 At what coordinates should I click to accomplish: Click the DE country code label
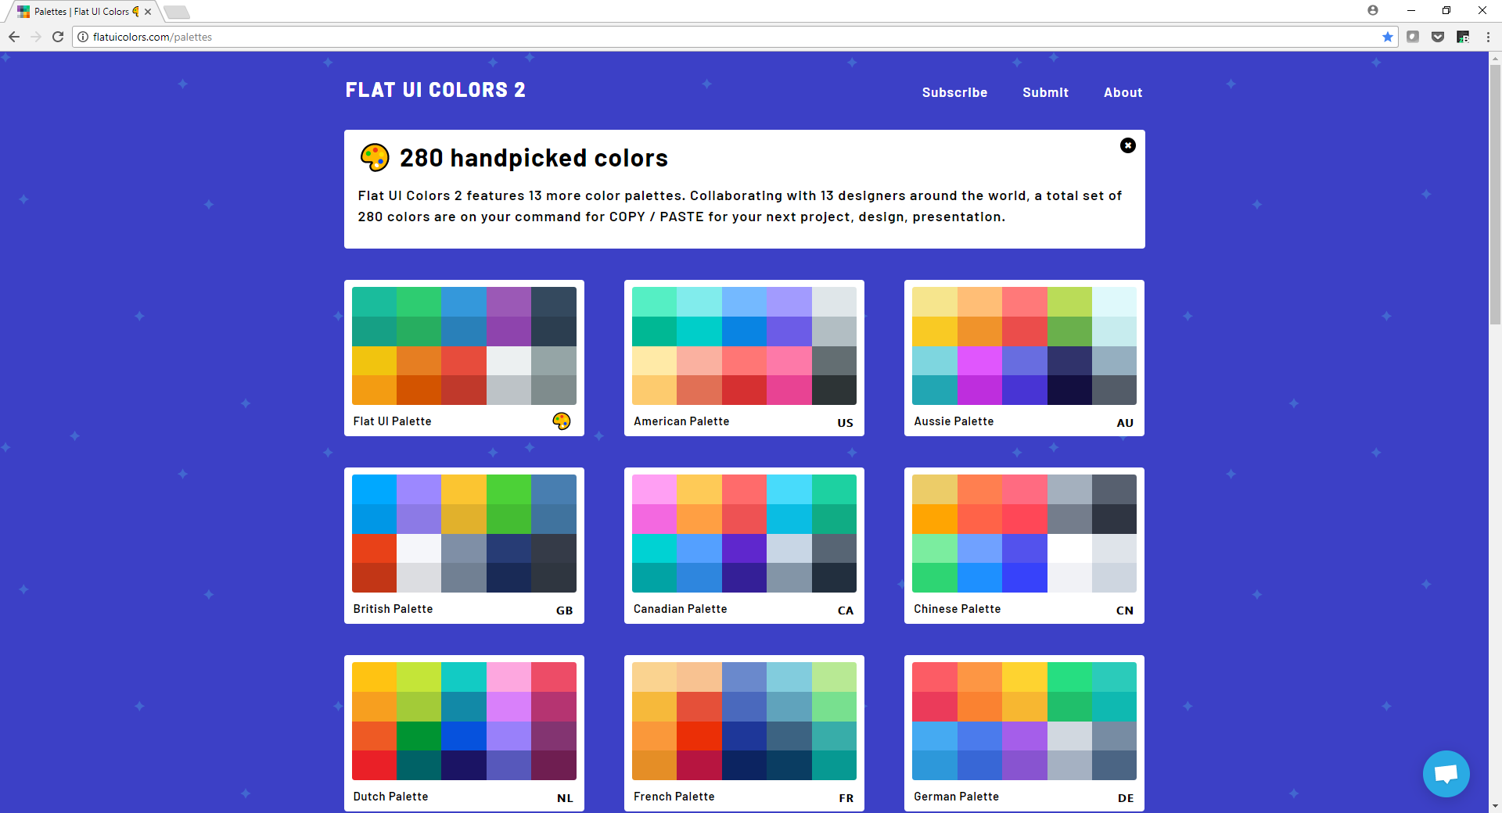click(x=1126, y=798)
